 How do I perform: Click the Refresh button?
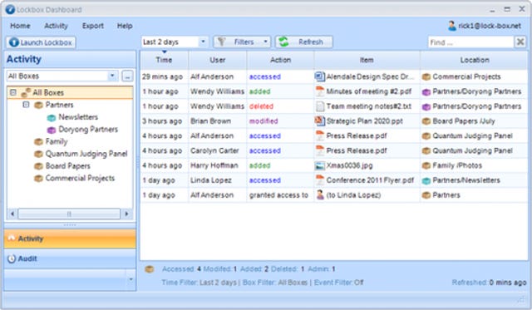303,42
